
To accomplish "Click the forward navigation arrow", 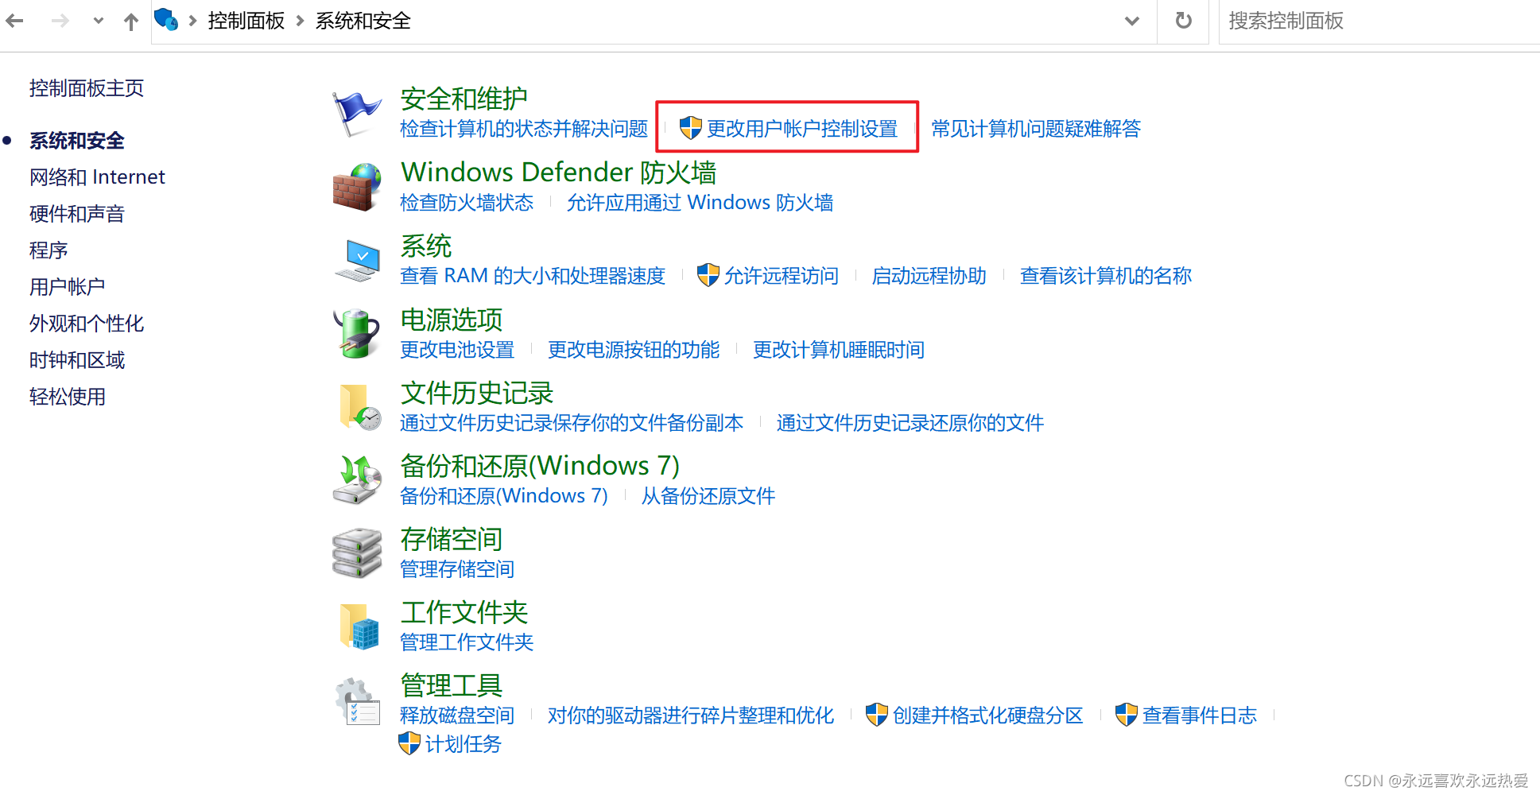I will tap(60, 21).
